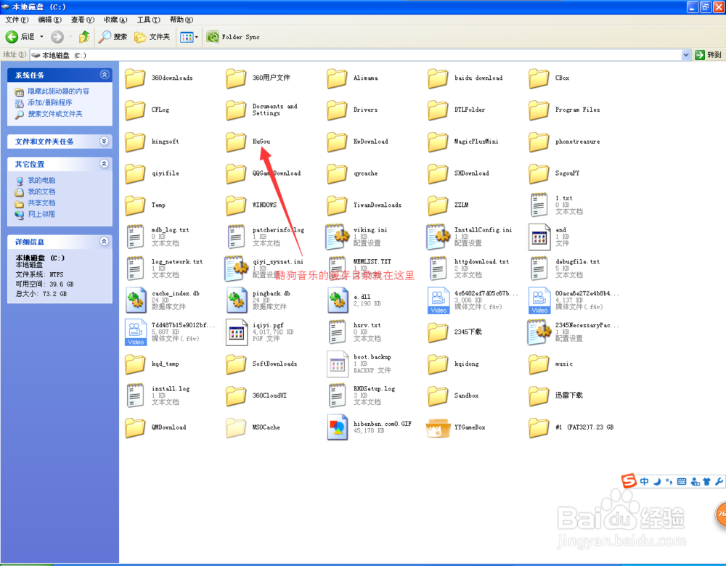Select the YYGameBox folder icon
The height and width of the screenshot is (566, 726).
tap(438, 427)
